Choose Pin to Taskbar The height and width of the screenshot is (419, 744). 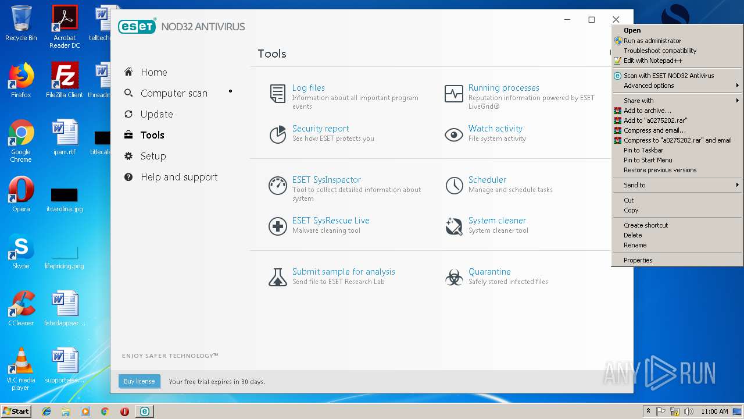[677, 150]
